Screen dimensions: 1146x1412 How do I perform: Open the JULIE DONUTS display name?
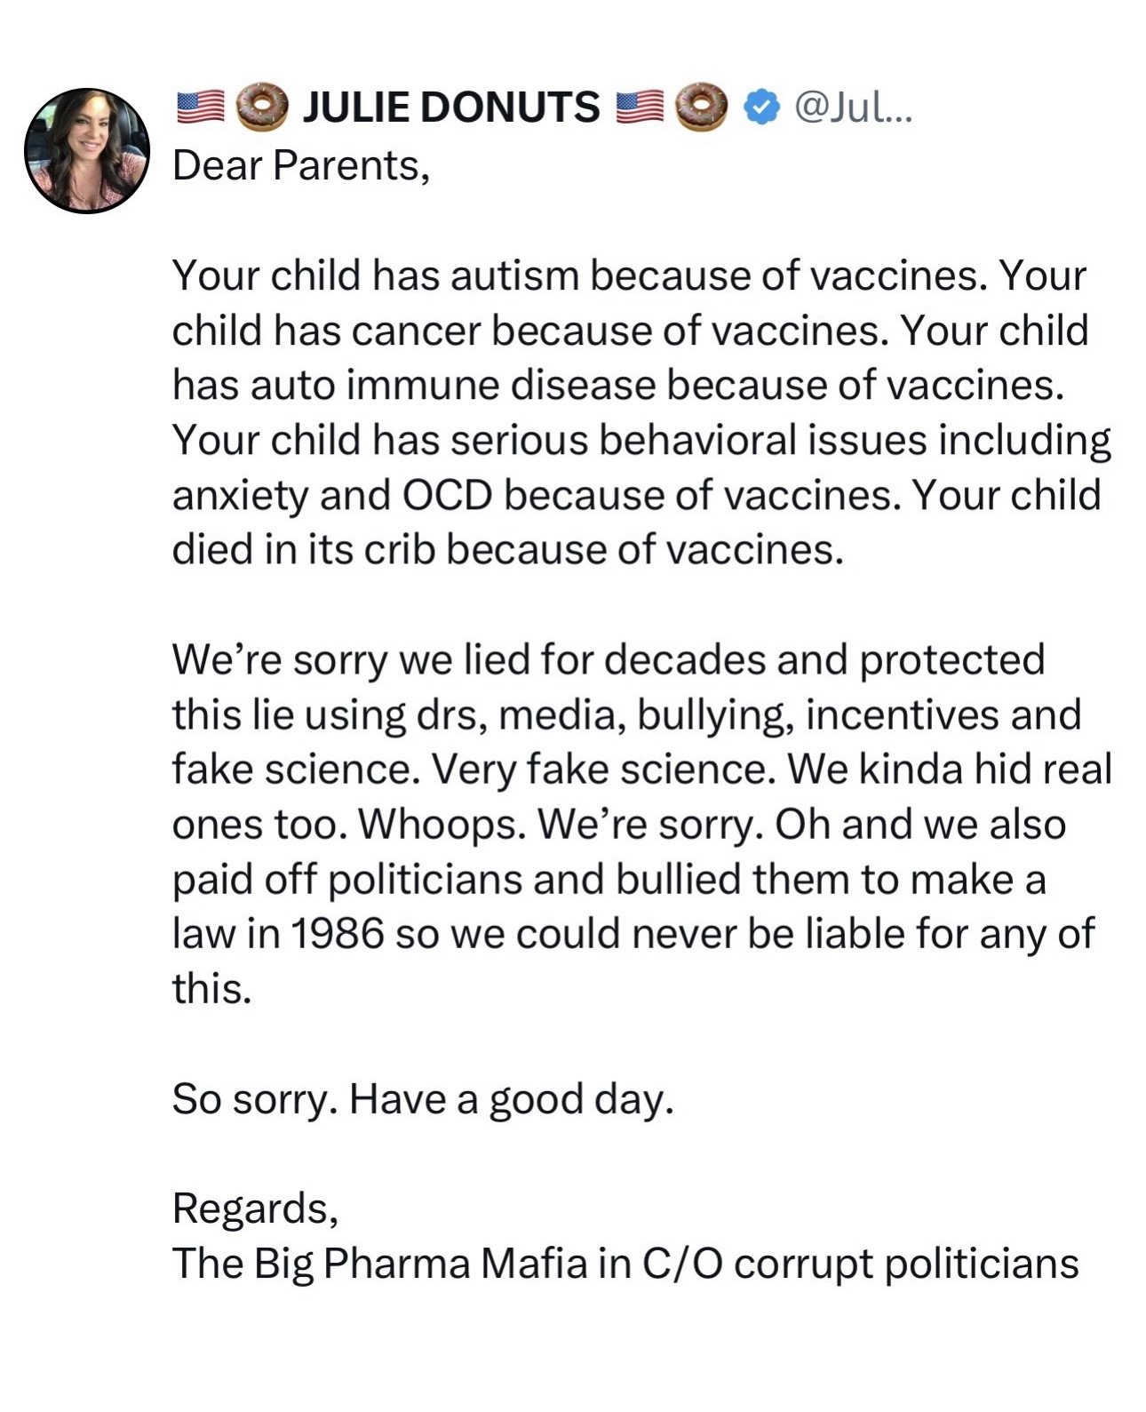(451, 108)
